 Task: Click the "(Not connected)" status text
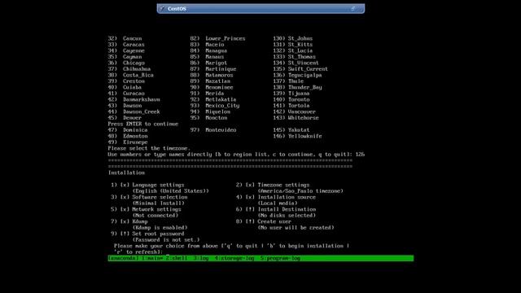click(x=155, y=216)
